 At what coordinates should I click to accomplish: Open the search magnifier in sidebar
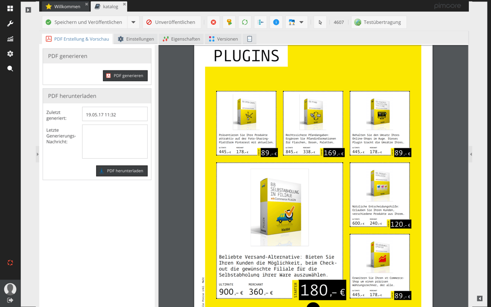click(10, 68)
